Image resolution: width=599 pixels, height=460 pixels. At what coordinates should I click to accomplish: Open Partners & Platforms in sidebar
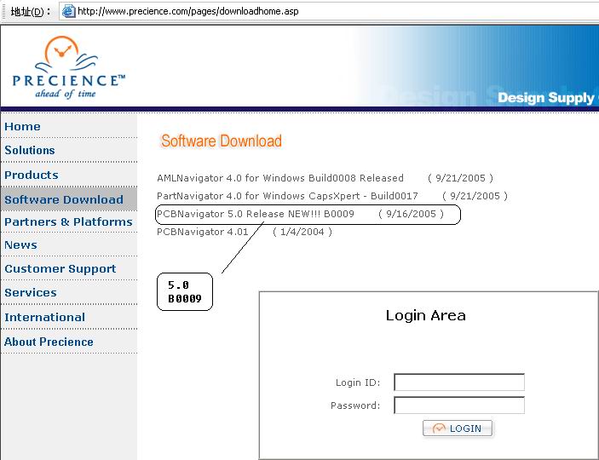pos(68,222)
